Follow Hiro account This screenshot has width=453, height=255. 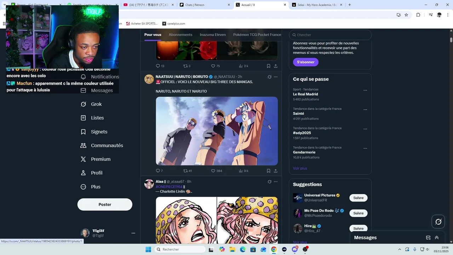(358, 228)
